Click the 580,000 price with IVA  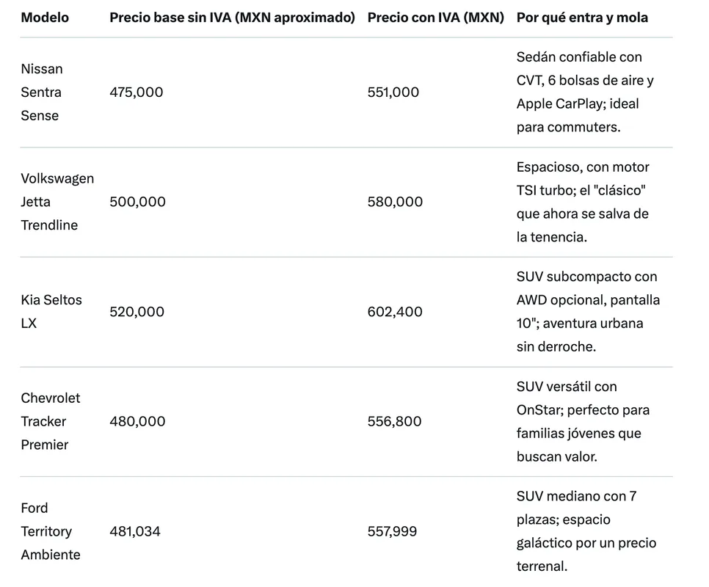coord(395,202)
